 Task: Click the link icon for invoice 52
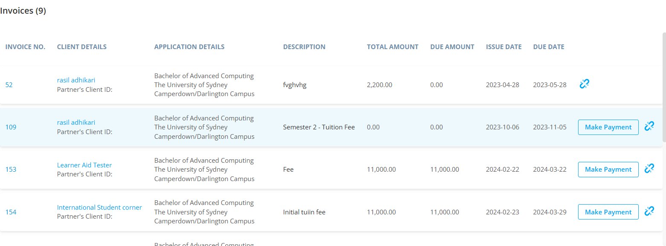584,84
